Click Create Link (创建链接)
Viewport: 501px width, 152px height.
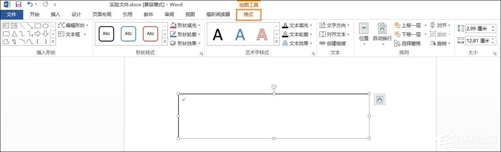[333, 43]
